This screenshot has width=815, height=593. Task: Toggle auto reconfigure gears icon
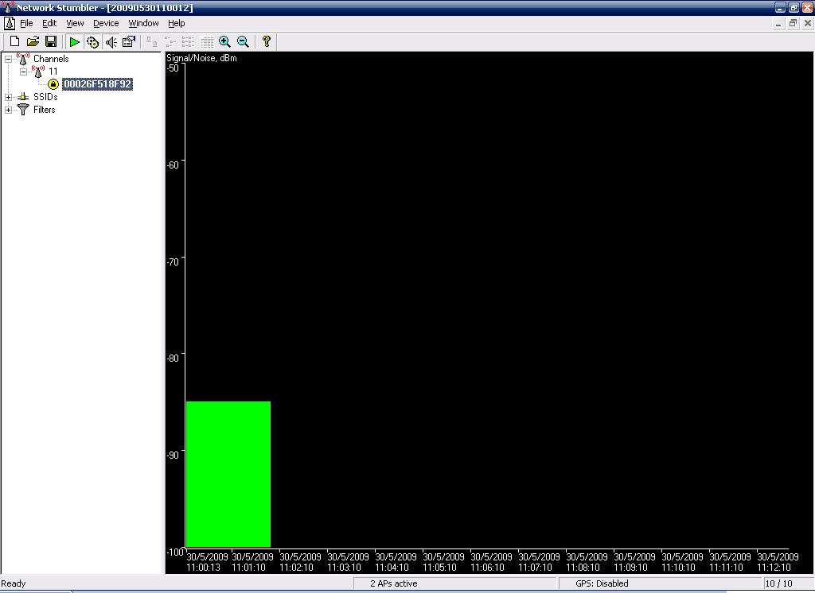point(92,41)
